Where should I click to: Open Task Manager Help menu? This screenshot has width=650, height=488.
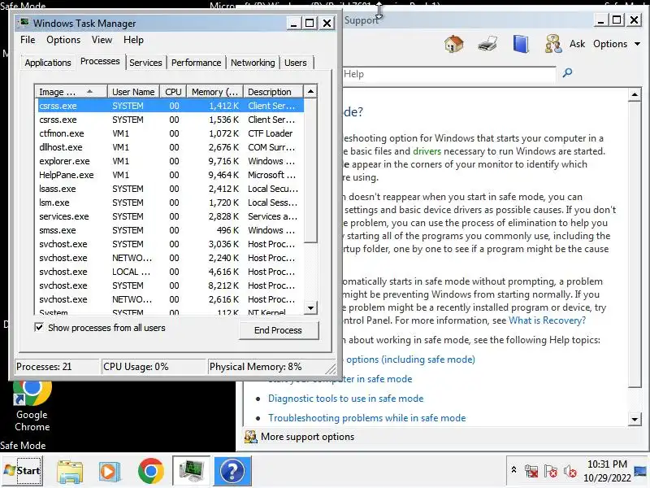point(133,40)
